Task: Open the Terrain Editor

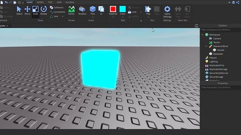Action: (72, 10)
